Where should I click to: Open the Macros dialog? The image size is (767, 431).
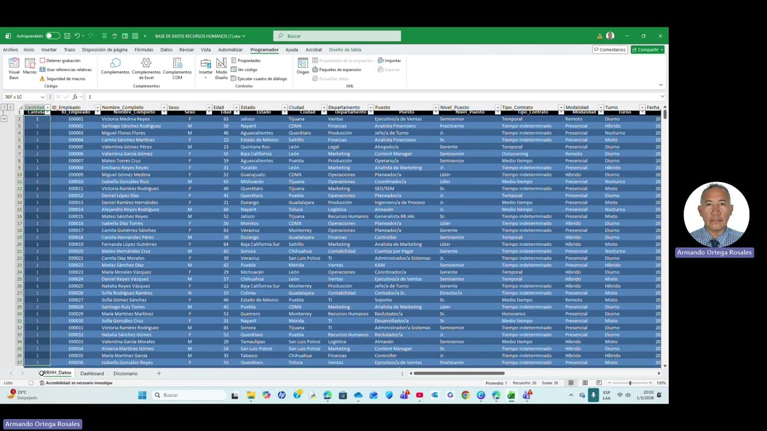pyautogui.click(x=29, y=66)
